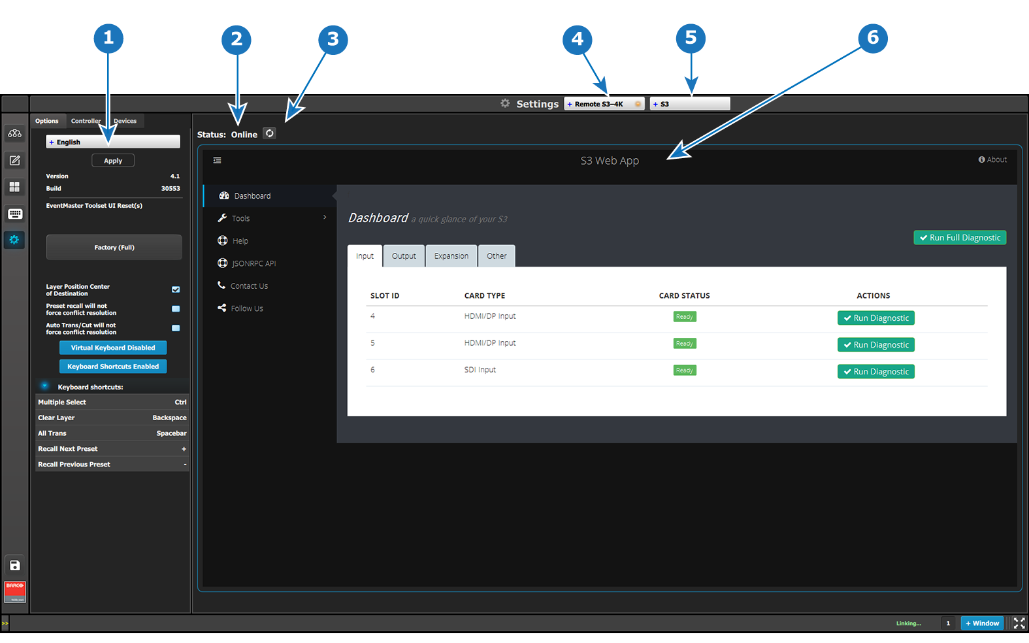Select the All Trans shortcut row
Screen dimensions: 1029x643
click(x=112, y=433)
